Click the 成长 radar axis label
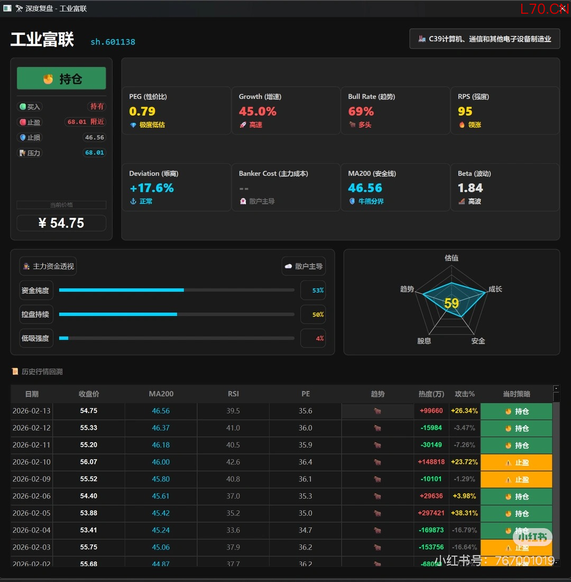The height and width of the screenshot is (582, 571). pyautogui.click(x=495, y=289)
